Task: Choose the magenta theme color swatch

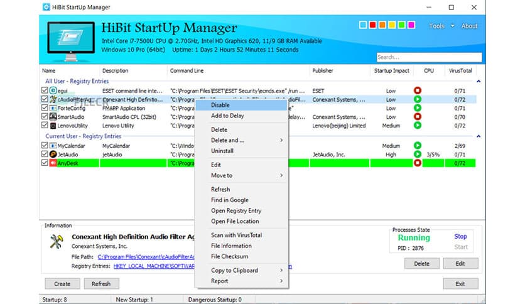Action: pyautogui.click(x=411, y=24)
